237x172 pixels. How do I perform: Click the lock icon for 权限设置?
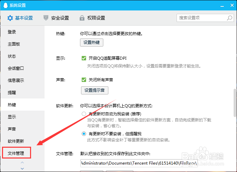coord(82,18)
